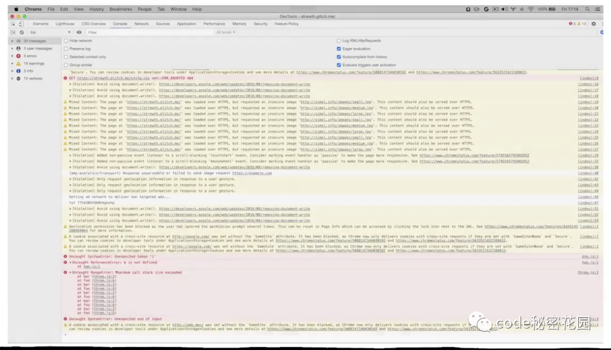Click the console Filter input field

click(x=150, y=32)
